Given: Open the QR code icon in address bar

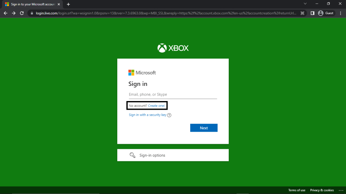Looking at the screenshot, I should (302, 13).
